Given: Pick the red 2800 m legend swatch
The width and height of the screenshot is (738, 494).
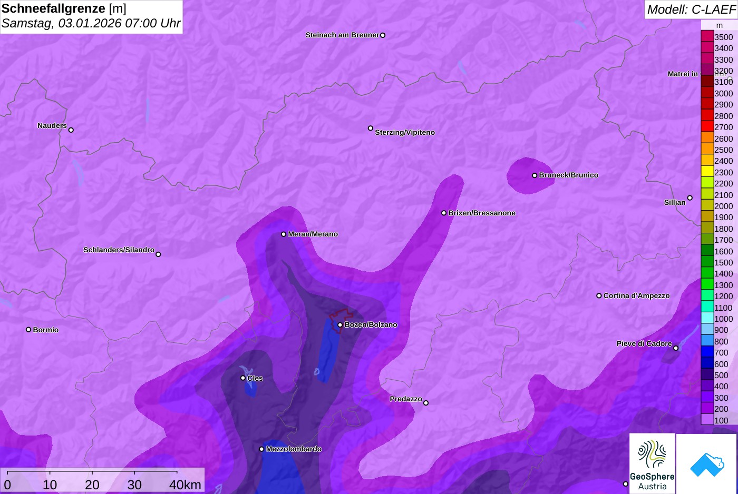Looking at the screenshot, I should [x=707, y=116].
